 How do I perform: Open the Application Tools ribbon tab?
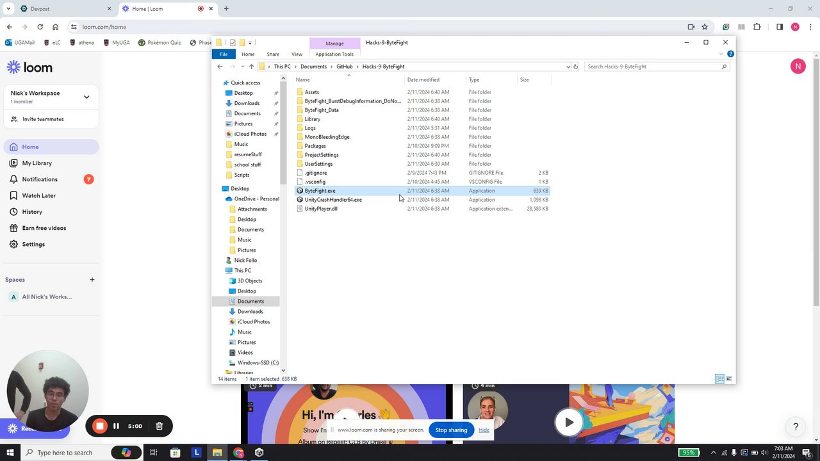[x=334, y=54]
